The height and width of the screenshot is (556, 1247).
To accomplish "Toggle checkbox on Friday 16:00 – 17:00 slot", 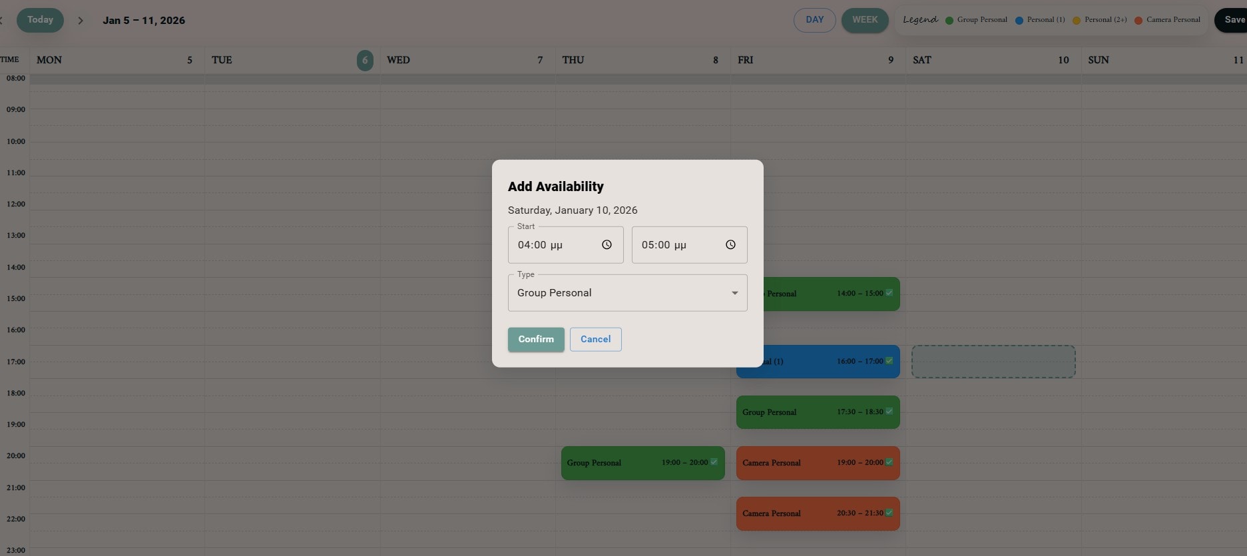I will pos(889,361).
